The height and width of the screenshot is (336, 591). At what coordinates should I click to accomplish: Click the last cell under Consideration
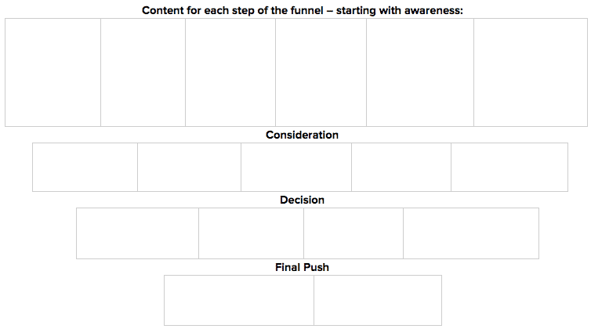coord(509,167)
